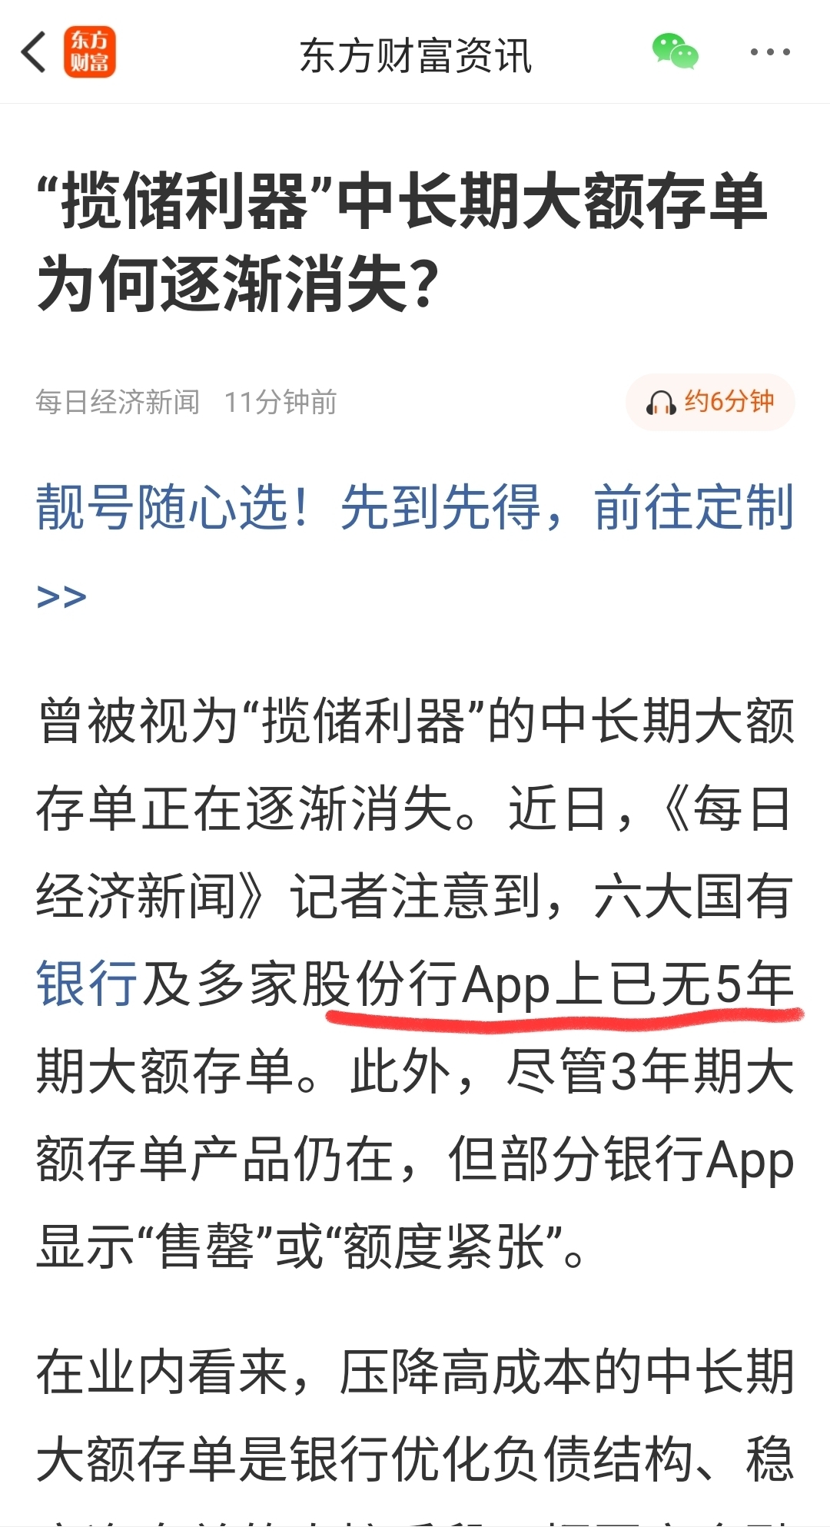
Task: Tap the quoted words 售罄 in the text
Action: click(204, 1246)
